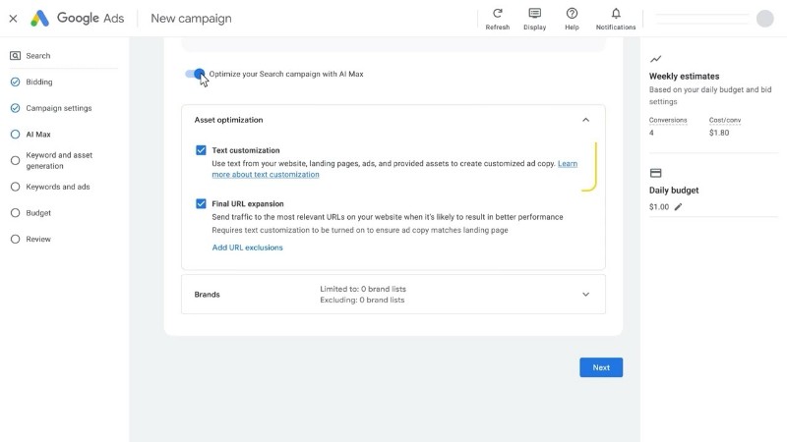Viewport: 787px width, 442px height.
Task: Uncheck the Final URL expansion checkbox
Action: click(x=201, y=204)
